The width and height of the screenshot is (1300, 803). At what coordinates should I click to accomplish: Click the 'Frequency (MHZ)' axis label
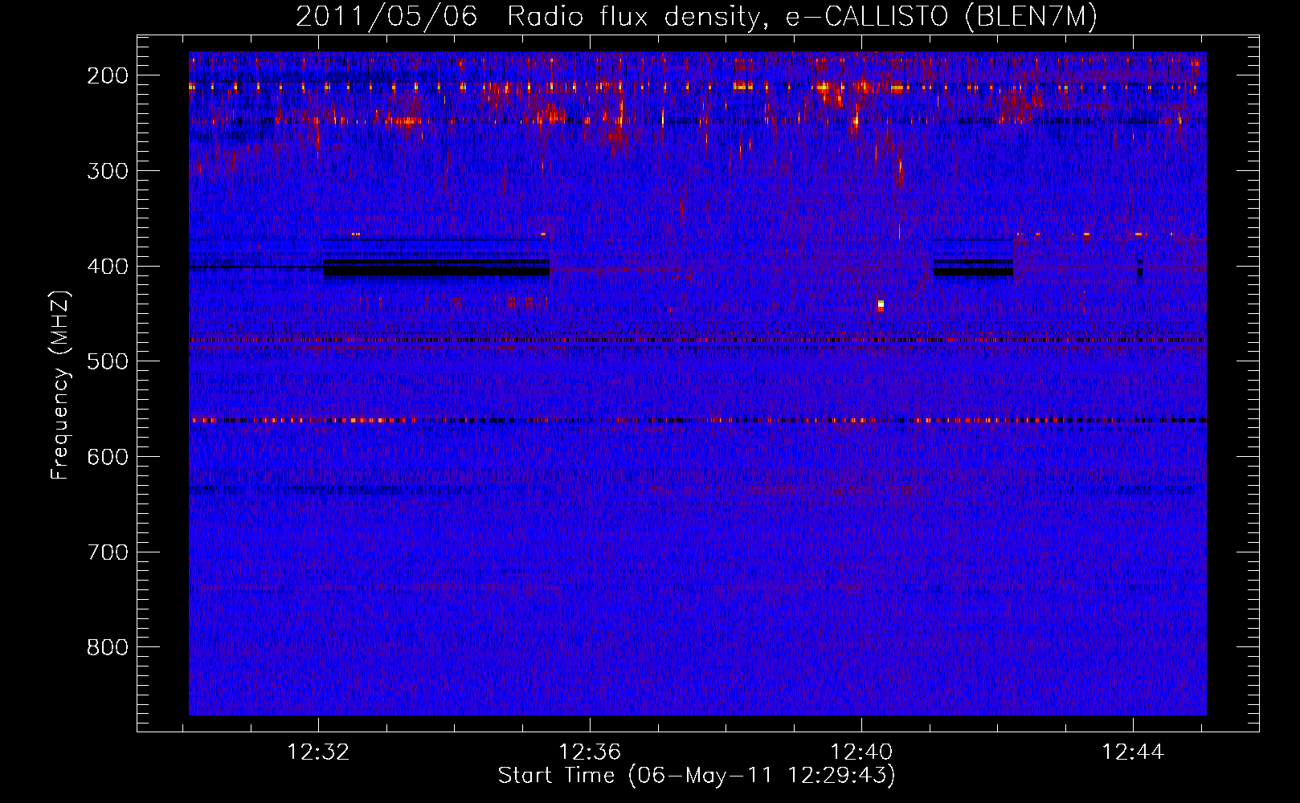coord(60,385)
